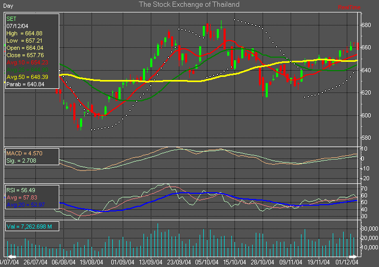Click the '09/11/04' date axis label
Screen dimensions: 379x267
tap(291, 262)
